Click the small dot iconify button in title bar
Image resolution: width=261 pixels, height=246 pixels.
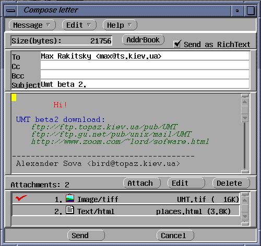[237, 10]
